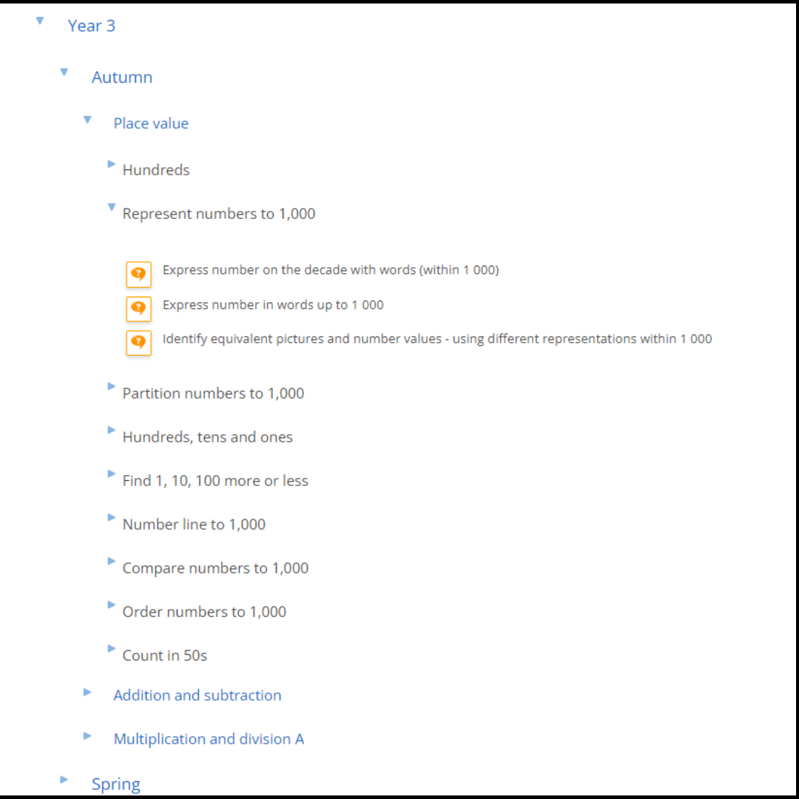Select Number line to 1,000 item
This screenshot has width=799, height=799.
point(194,525)
